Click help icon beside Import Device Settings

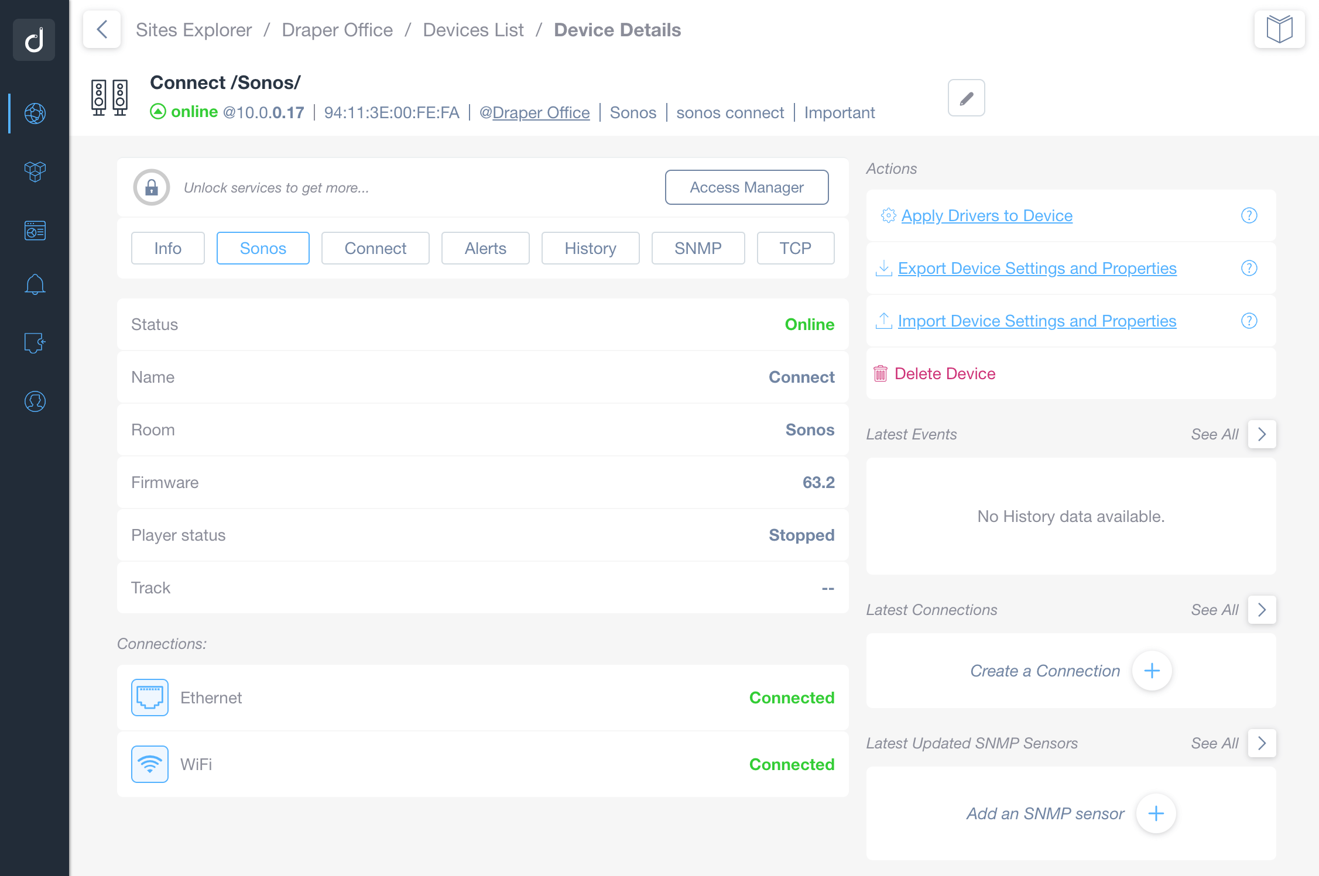tap(1249, 321)
